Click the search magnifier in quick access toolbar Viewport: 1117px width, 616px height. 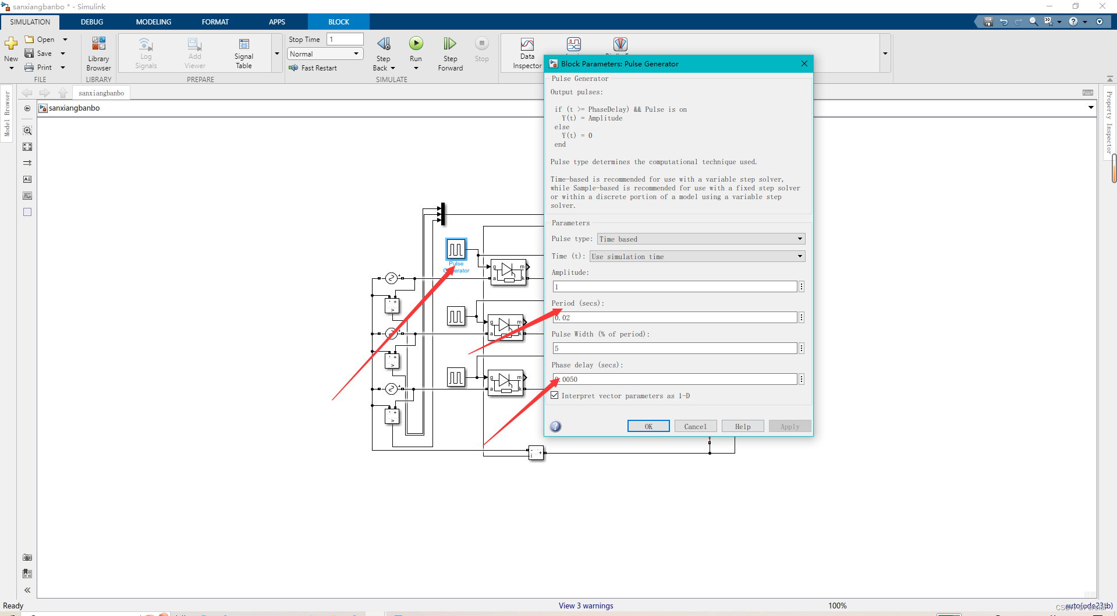(1033, 22)
